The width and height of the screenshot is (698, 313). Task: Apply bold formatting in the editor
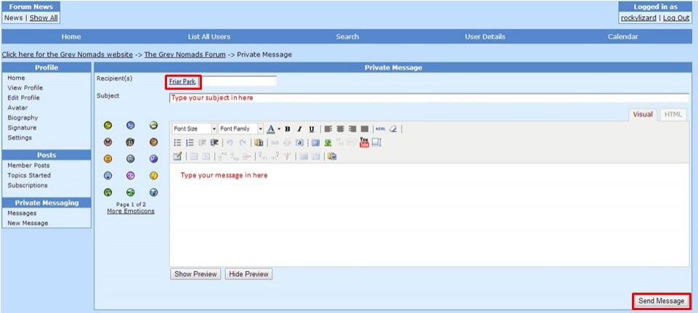pyautogui.click(x=288, y=129)
